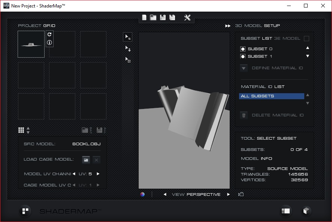Click the camera reset view icon
This screenshot has width=332, height=222.
pyautogui.click(x=241, y=194)
